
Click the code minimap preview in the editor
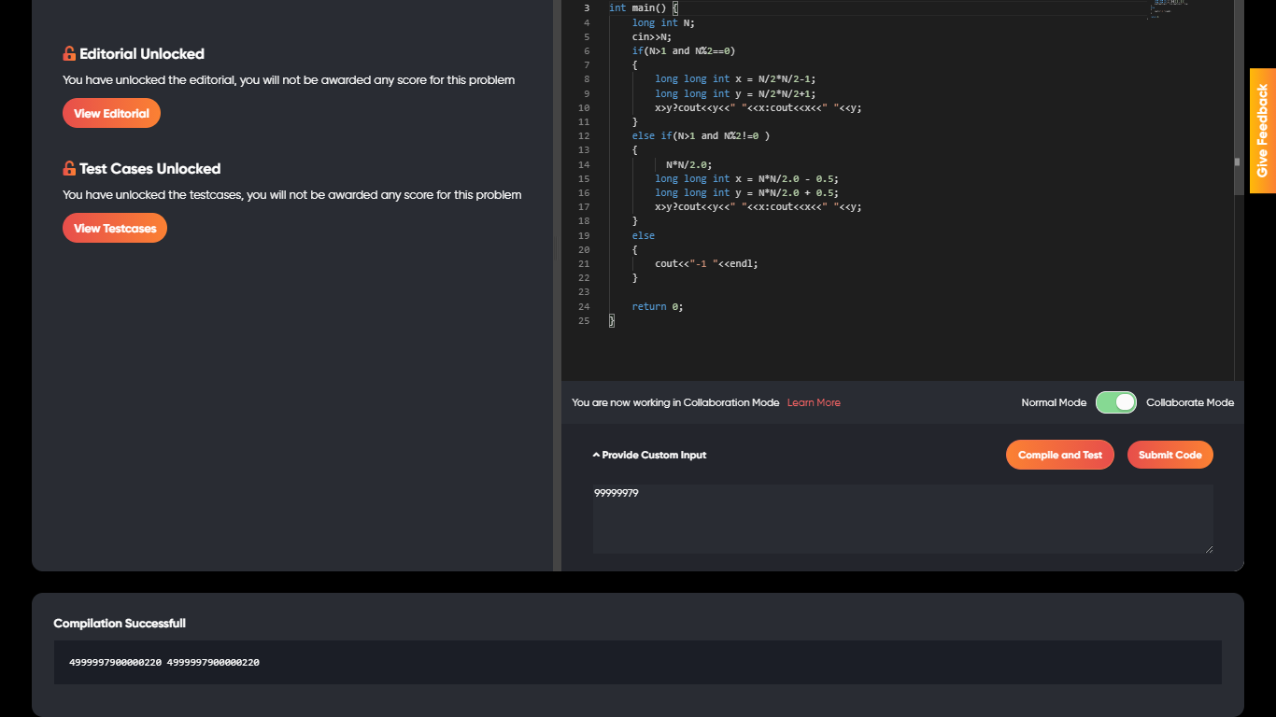point(1168,8)
